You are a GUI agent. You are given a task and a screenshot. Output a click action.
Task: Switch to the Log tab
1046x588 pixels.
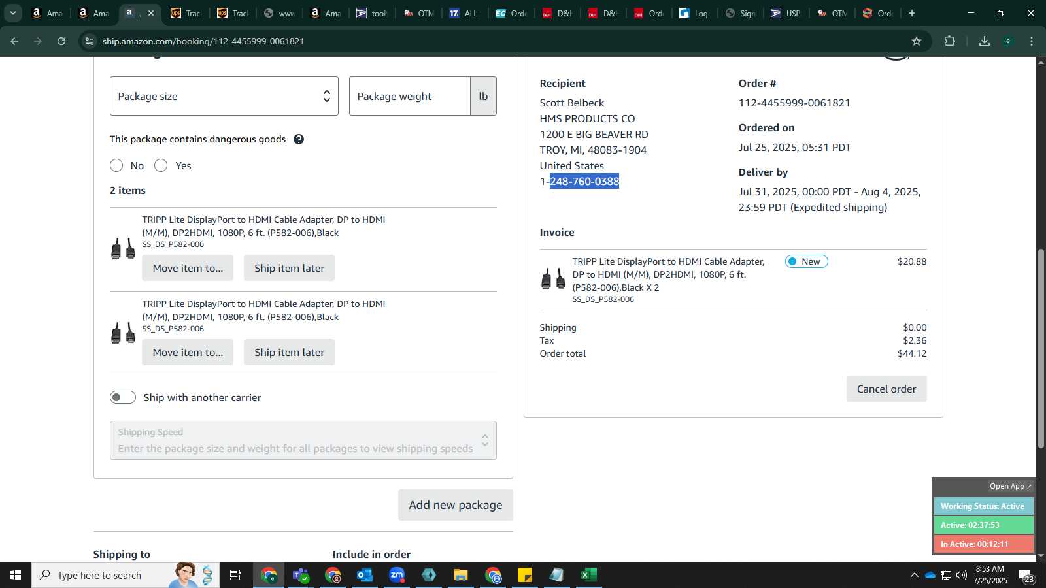[694, 13]
